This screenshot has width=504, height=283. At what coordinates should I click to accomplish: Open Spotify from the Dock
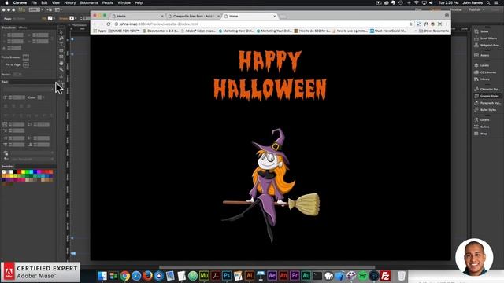click(x=362, y=276)
